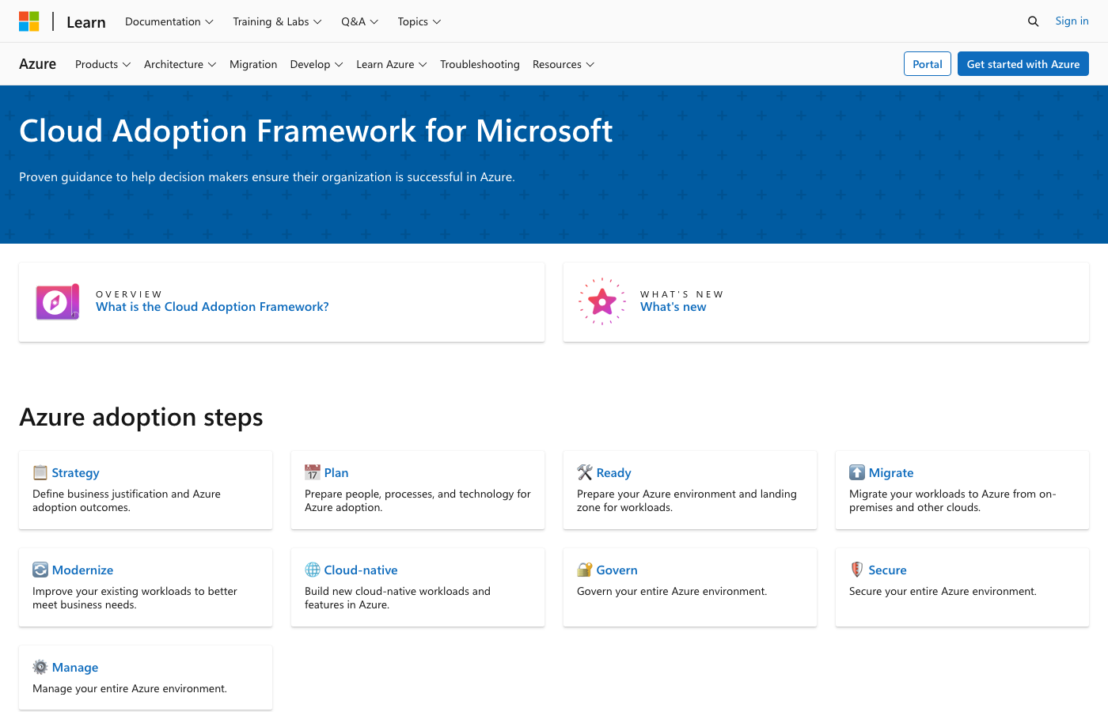Click the Cloud Adoption Framework overview compass icon

coord(57,302)
